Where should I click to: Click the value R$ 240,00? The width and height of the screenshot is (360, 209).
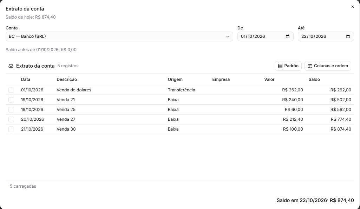(293, 100)
